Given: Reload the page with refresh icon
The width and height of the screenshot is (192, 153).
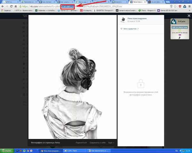Looking at the screenshot, I should click(x=11, y=6).
